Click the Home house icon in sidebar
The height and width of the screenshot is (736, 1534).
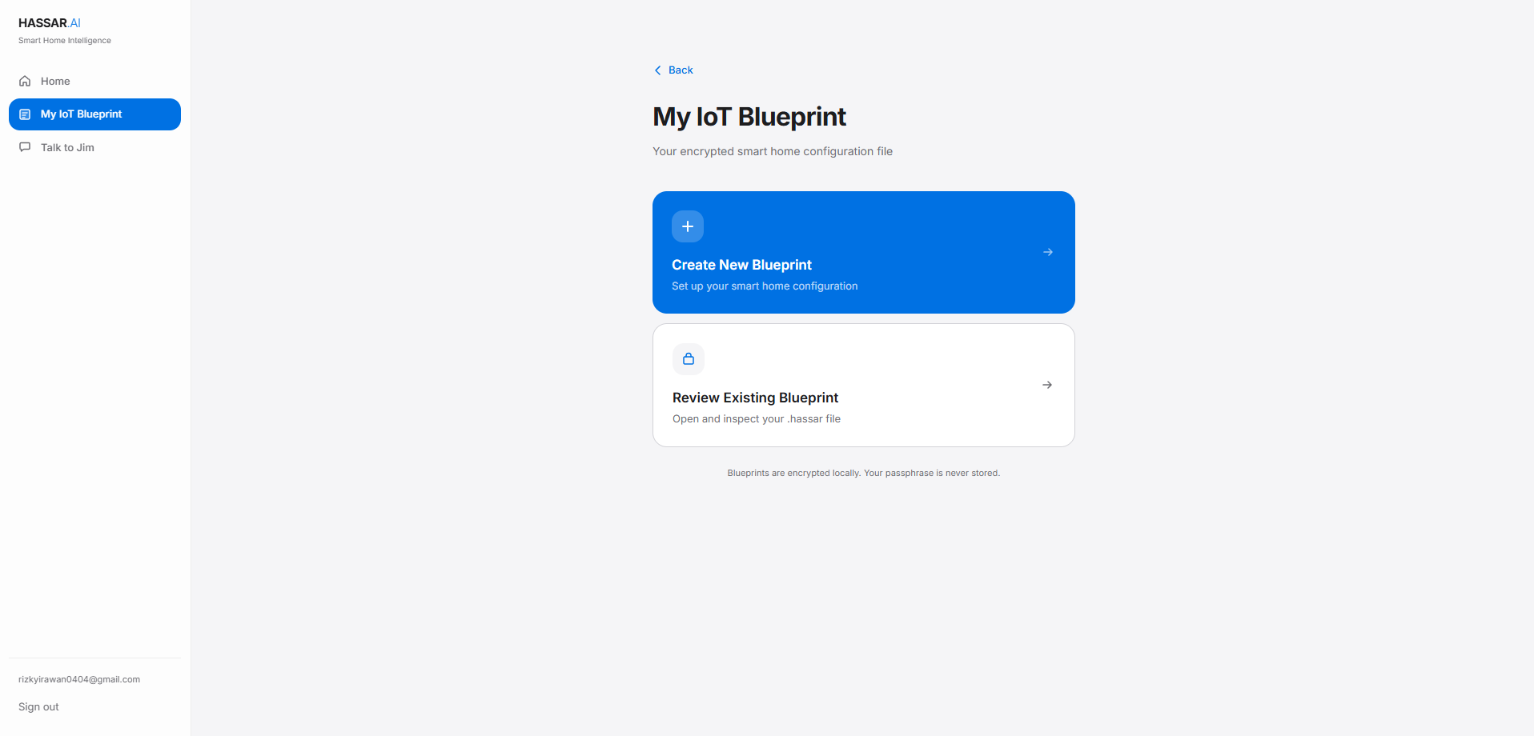click(x=25, y=81)
